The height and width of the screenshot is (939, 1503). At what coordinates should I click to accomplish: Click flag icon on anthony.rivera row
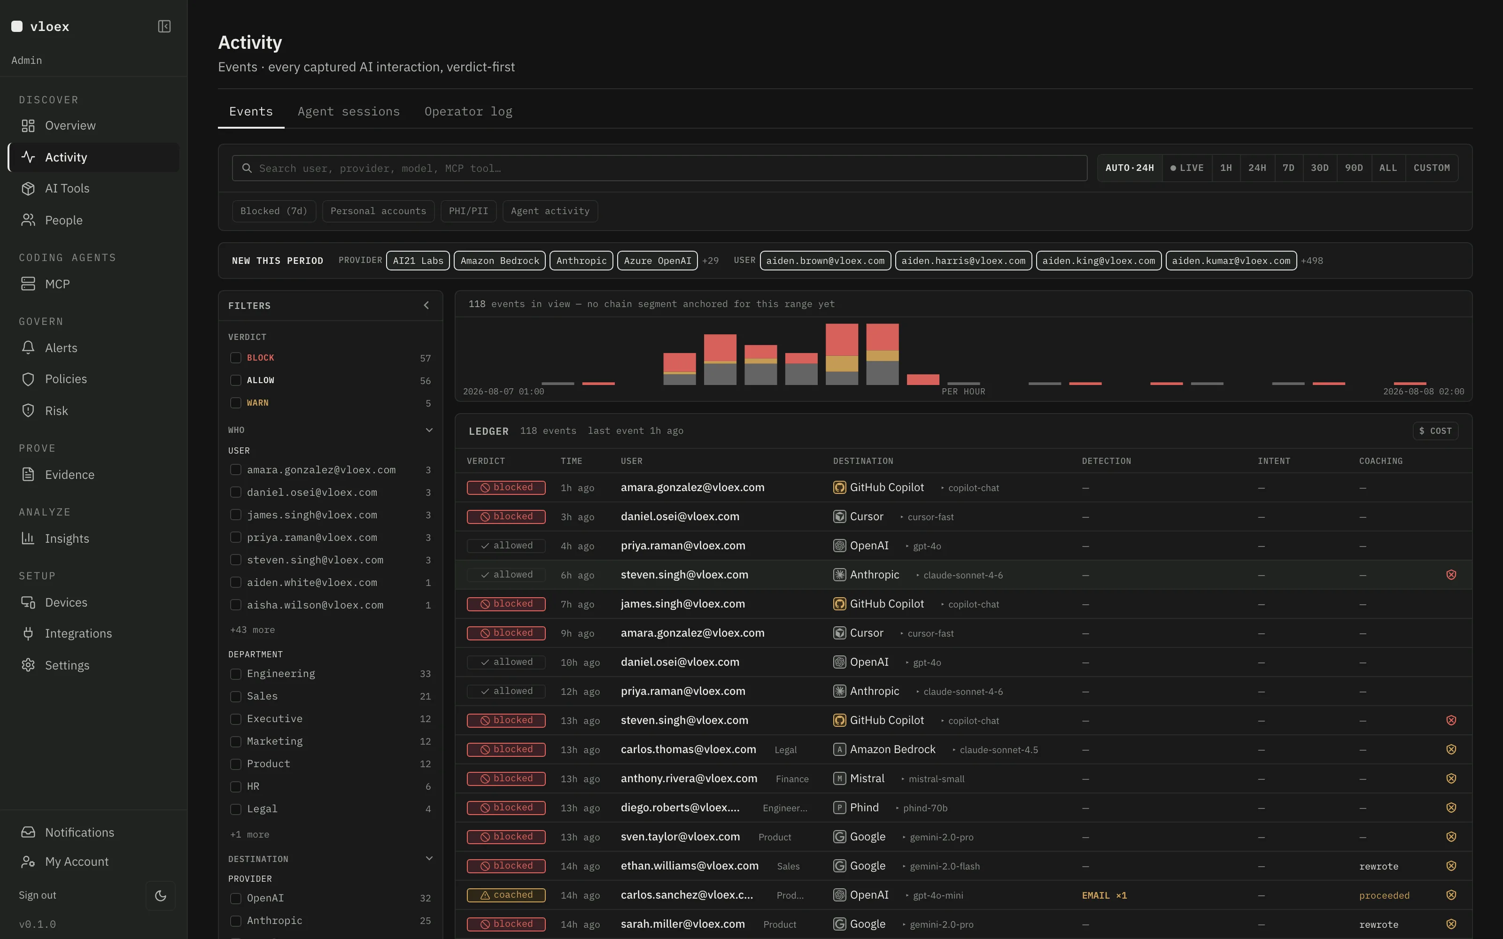[x=1451, y=779]
